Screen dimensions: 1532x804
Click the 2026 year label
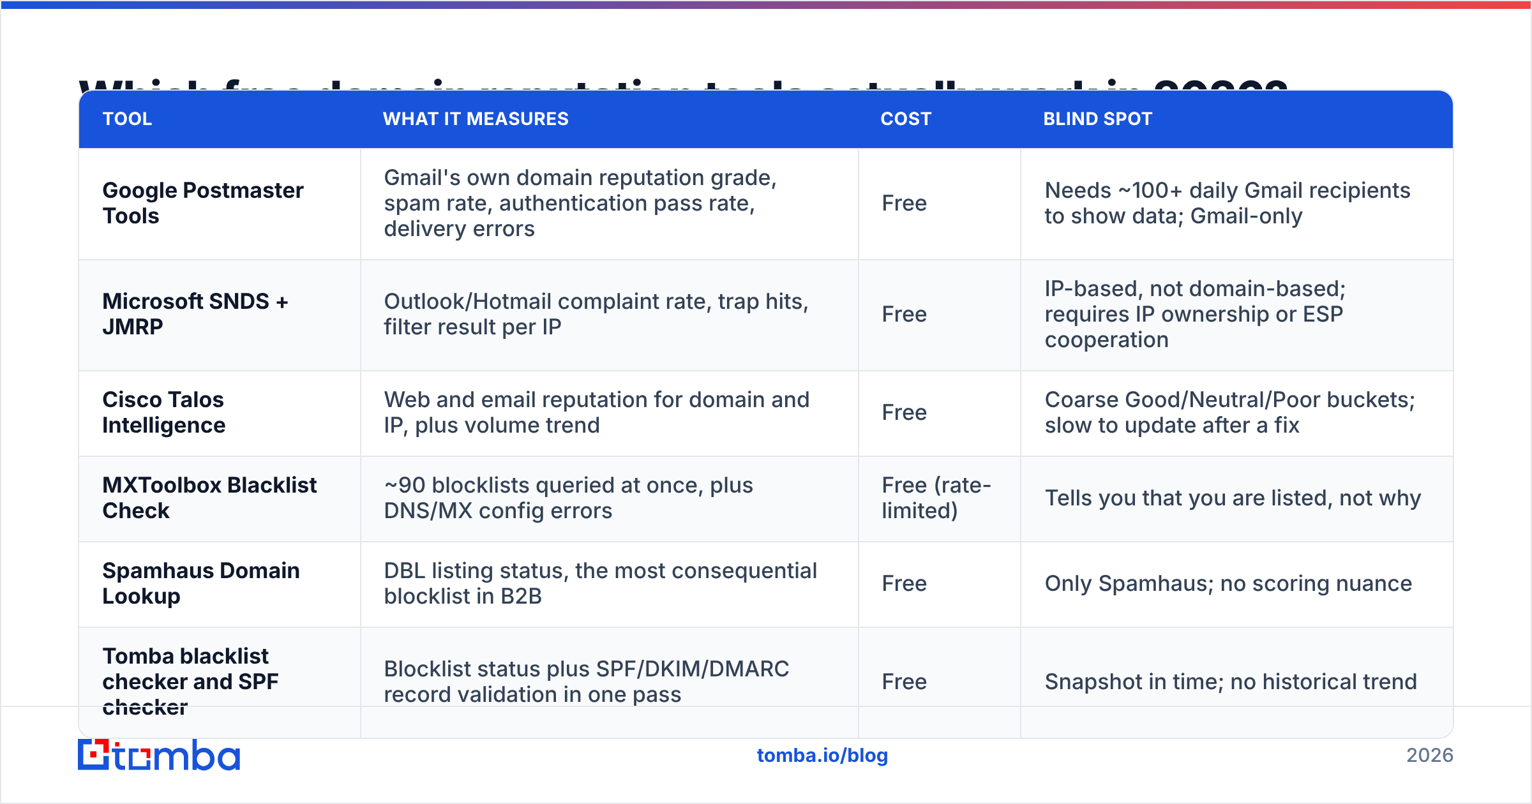[1430, 756]
